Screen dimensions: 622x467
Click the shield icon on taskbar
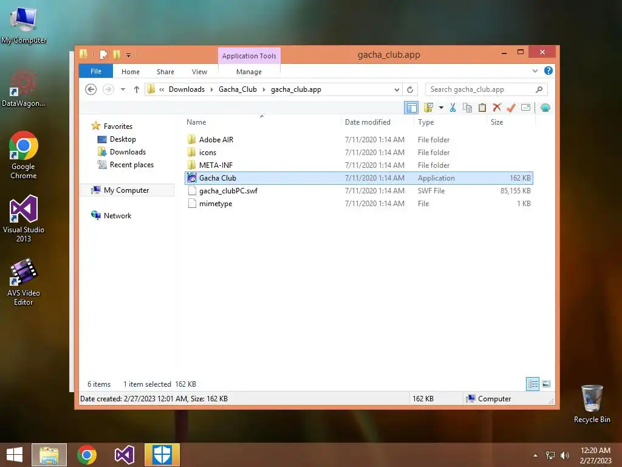[162, 455]
